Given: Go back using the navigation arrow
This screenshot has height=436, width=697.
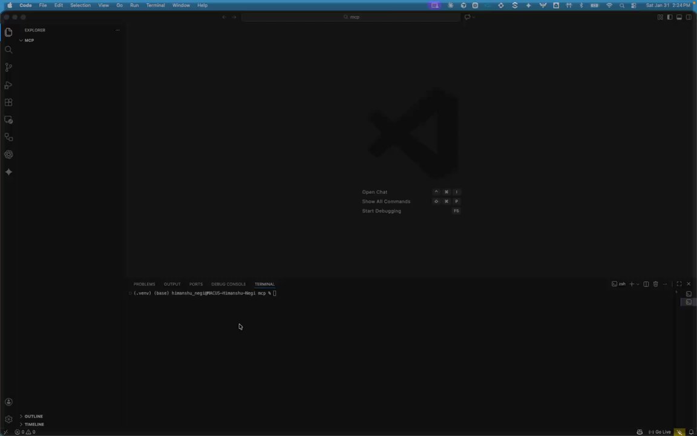Looking at the screenshot, I should 224,17.
